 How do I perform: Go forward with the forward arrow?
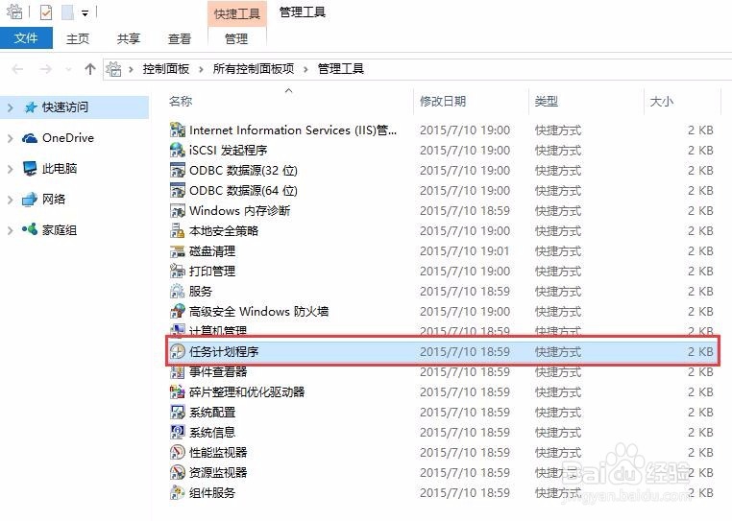[46, 69]
